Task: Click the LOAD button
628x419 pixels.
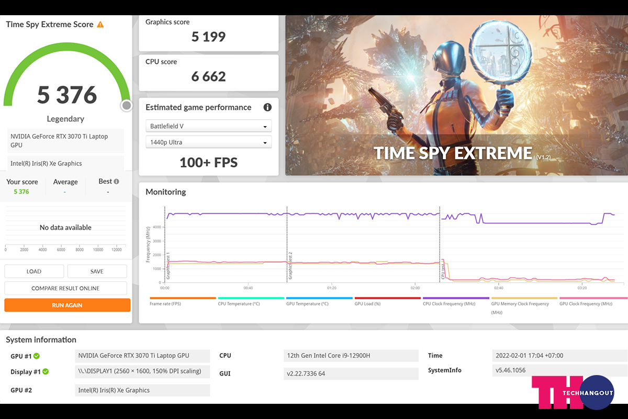Action: click(x=34, y=271)
